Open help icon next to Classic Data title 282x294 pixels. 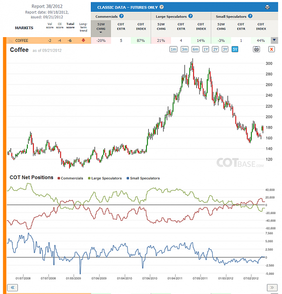(x=161, y=7)
